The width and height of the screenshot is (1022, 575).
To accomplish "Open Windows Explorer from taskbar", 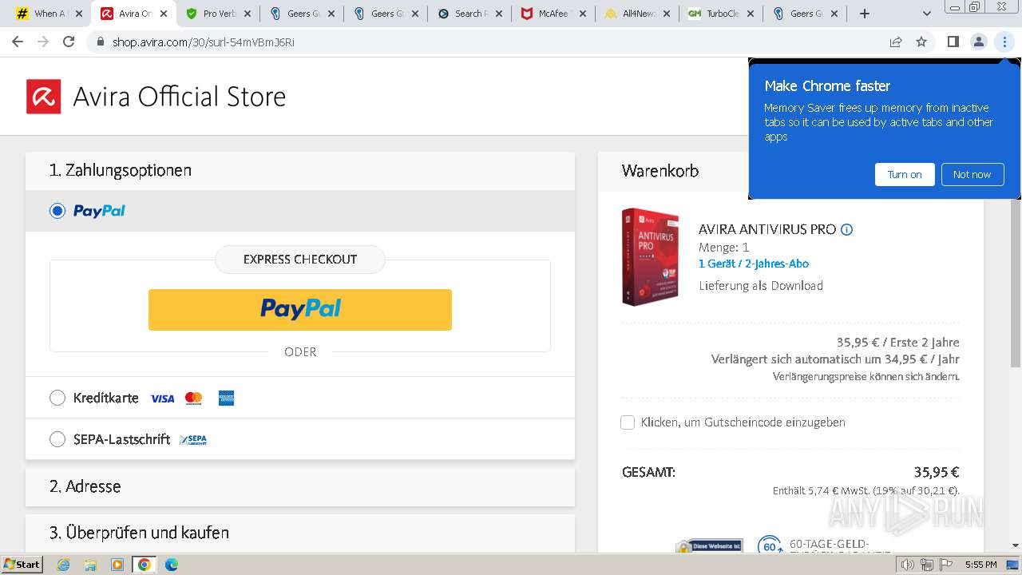I will point(90,565).
